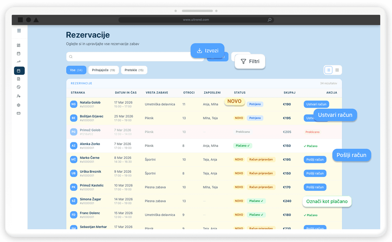Click Označi kot plačano for Simona Žagar

click(327, 202)
